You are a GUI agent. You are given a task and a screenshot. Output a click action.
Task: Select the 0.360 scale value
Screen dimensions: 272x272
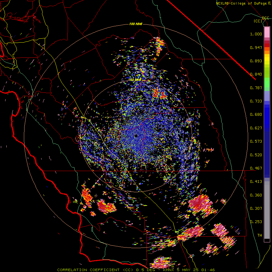256,195
